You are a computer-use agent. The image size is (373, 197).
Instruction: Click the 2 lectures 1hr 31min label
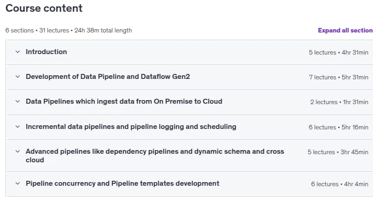point(339,102)
